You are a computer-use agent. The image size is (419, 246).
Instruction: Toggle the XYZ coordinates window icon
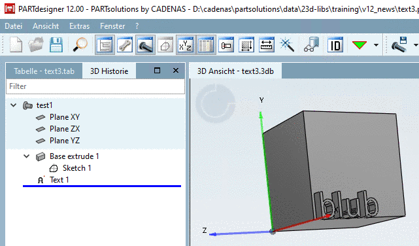186,44
